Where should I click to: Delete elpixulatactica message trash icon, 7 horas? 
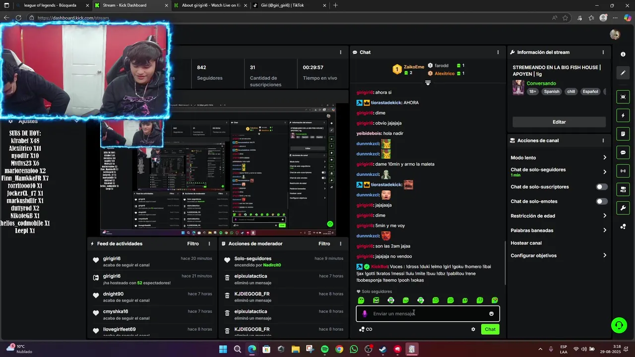[x=227, y=279]
